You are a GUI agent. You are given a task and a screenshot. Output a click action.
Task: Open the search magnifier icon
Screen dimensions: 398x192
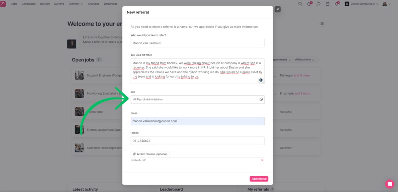point(300,4)
